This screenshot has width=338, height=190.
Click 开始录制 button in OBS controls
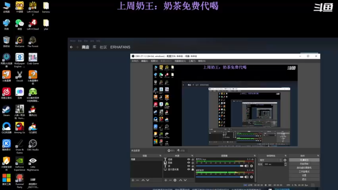coord(304,164)
